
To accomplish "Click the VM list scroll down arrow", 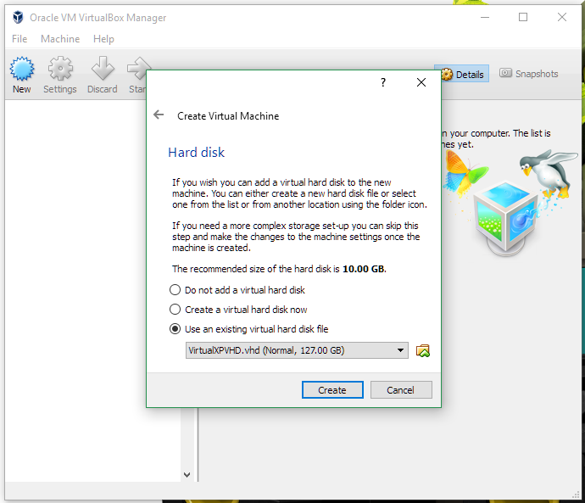I will pos(187,475).
